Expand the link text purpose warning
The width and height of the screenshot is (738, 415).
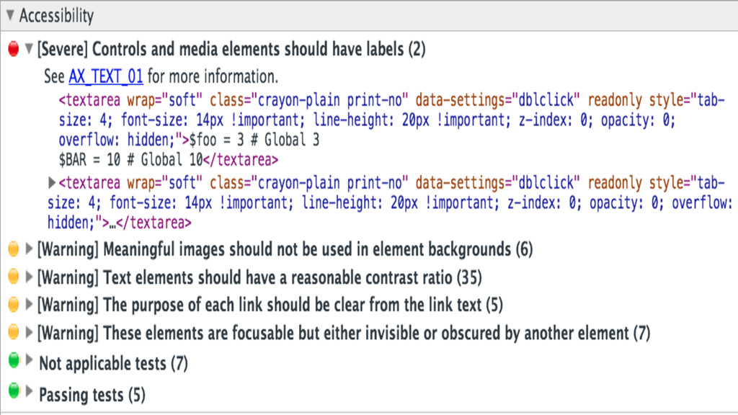(29, 304)
